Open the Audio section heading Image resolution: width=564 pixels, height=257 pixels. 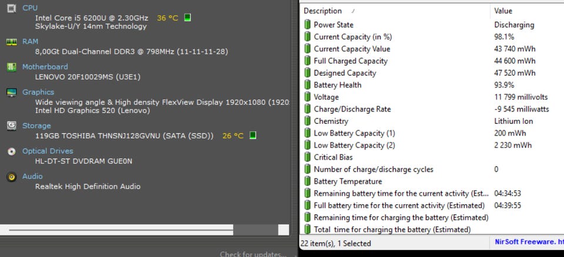pyautogui.click(x=32, y=177)
